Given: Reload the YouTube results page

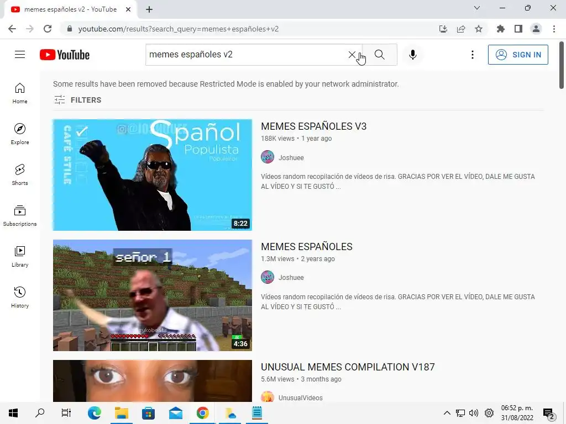Looking at the screenshot, I should 48,29.
